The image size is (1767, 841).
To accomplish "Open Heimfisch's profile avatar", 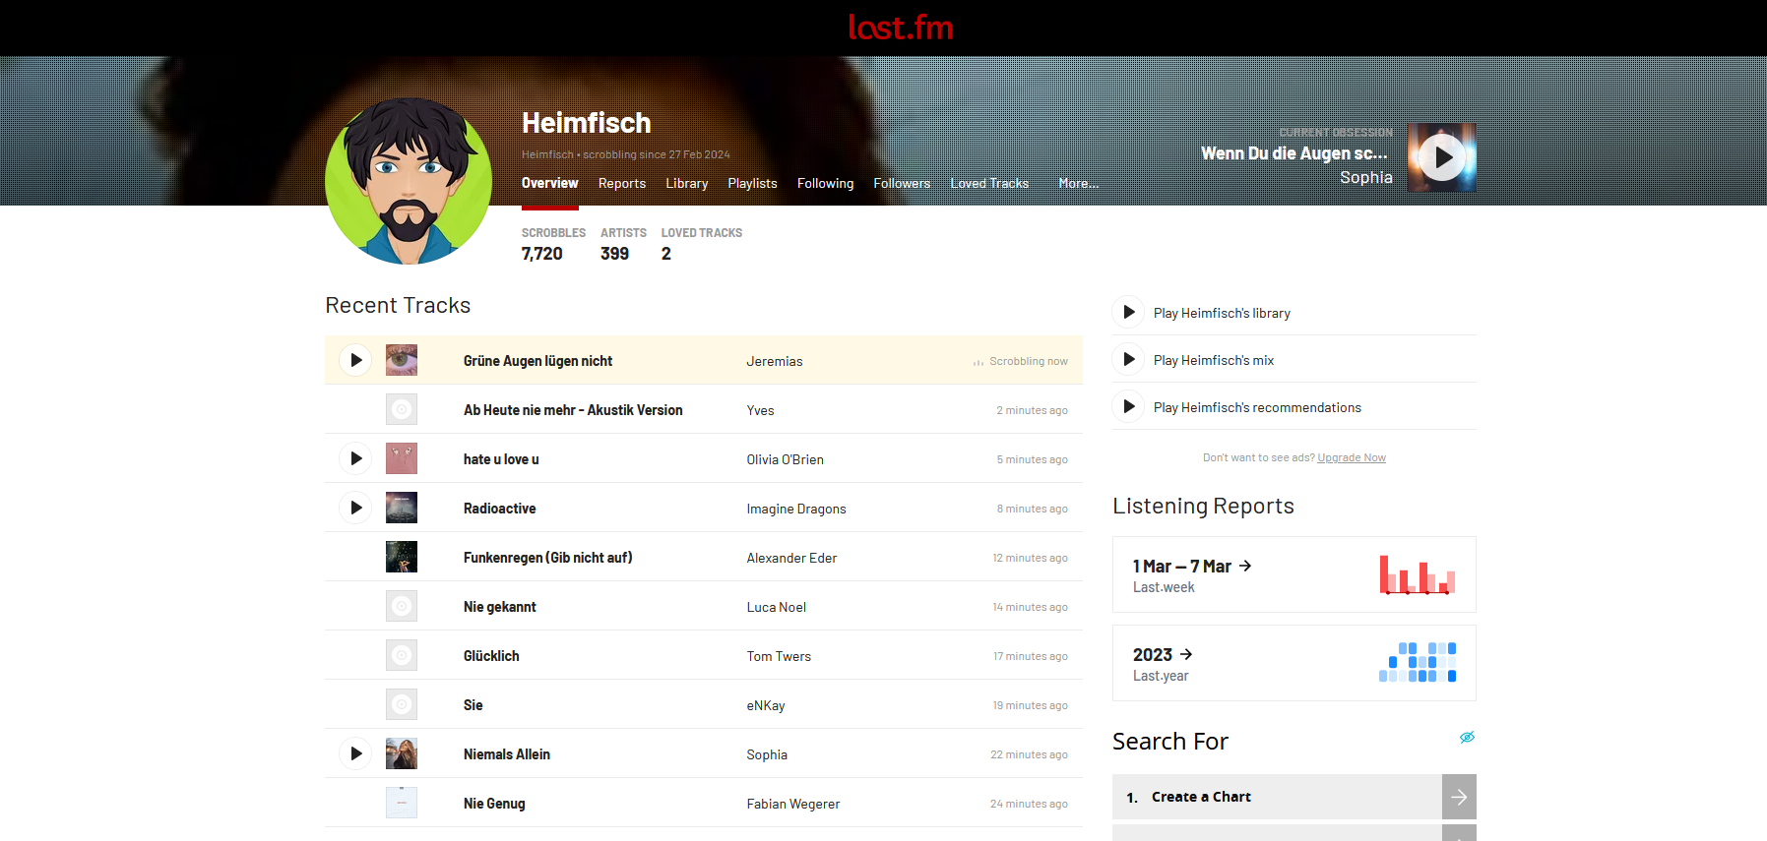I will 409,181.
